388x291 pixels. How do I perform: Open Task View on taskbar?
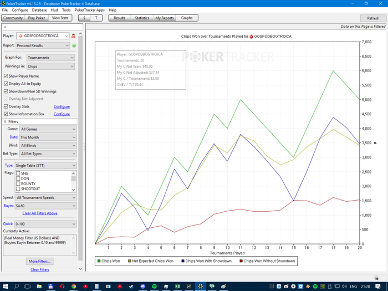[27, 287]
